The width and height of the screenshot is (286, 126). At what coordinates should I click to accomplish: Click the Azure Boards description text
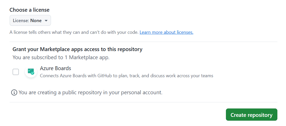click(127, 76)
